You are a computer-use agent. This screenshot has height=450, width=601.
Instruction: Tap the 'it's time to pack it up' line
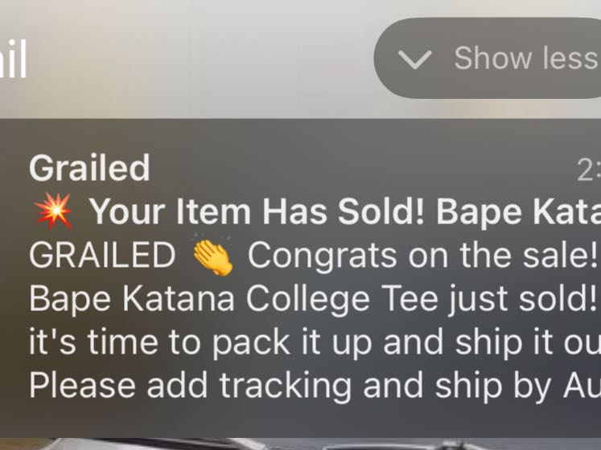(x=201, y=342)
